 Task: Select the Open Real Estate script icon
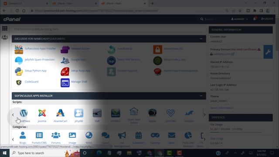pyautogui.click(x=134, y=112)
